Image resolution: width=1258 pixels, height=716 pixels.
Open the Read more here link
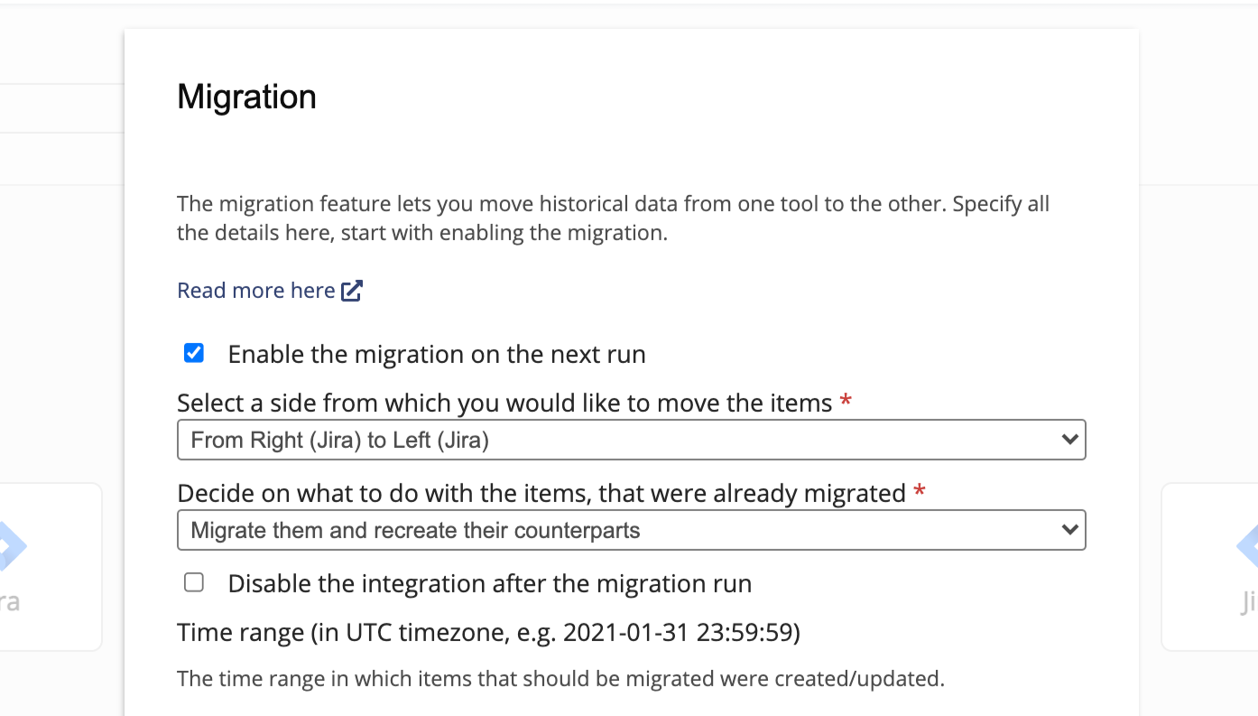[256, 291]
